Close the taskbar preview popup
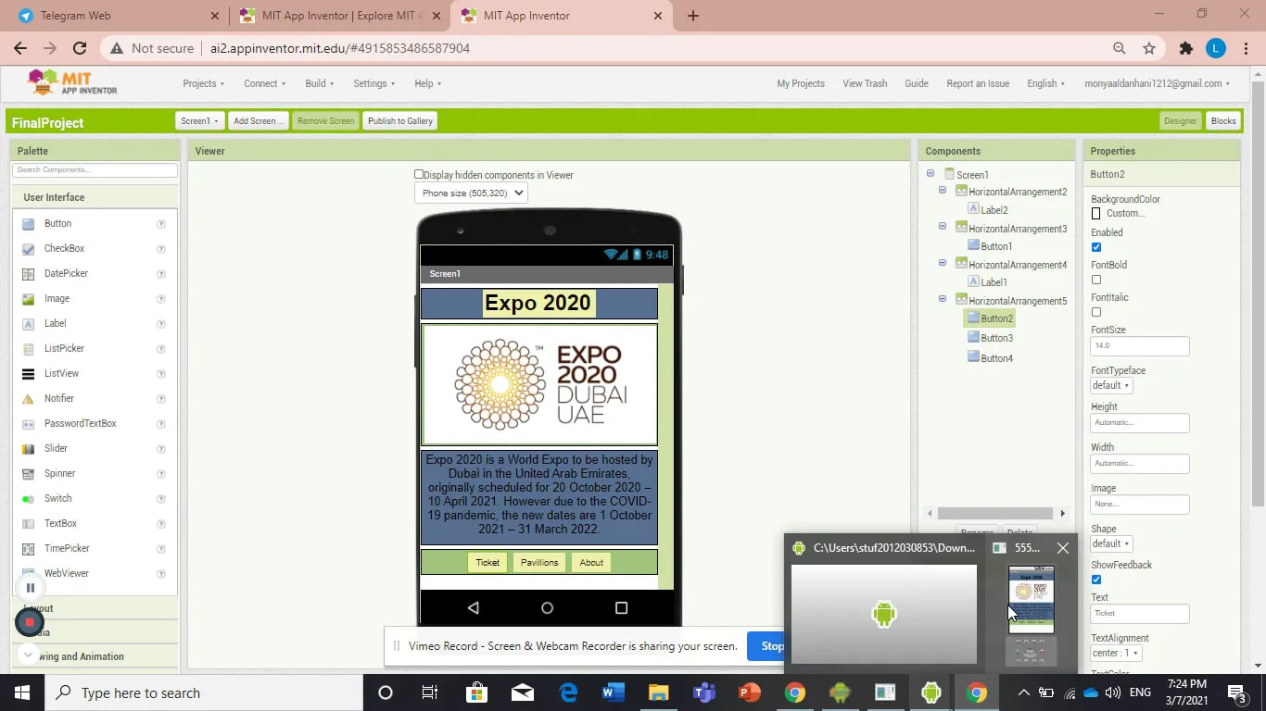 pyautogui.click(x=1063, y=548)
